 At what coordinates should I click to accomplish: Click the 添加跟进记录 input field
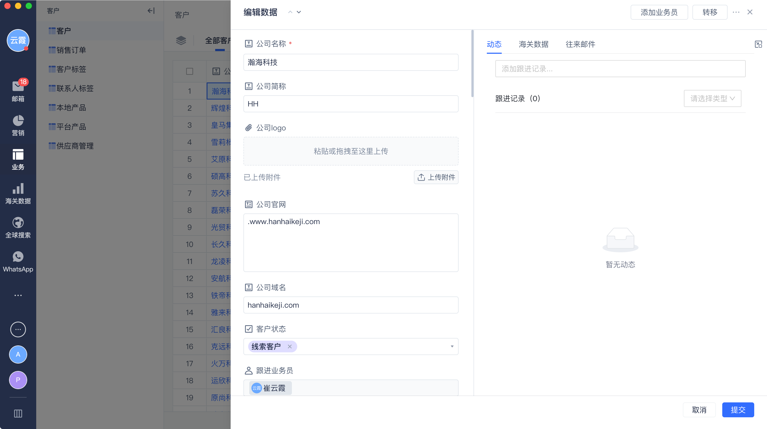620,69
